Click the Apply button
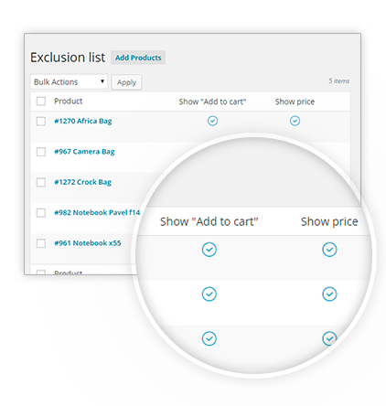The image size is (386, 406). (126, 82)
